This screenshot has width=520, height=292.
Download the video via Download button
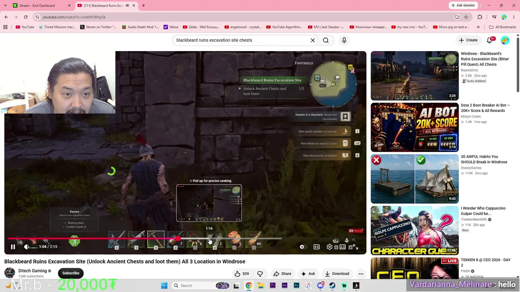(x=337, y=274)
